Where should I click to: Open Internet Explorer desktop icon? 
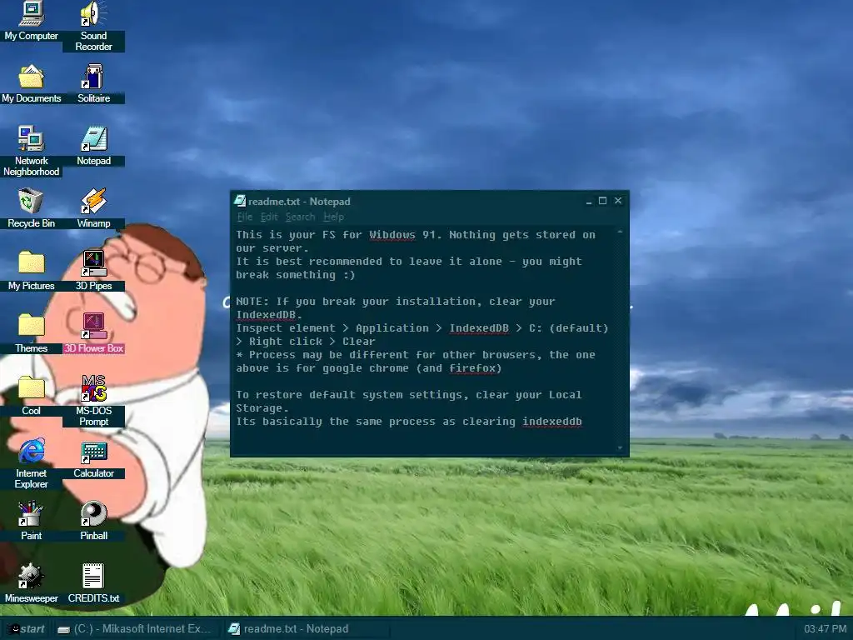[x=31, y=463]
